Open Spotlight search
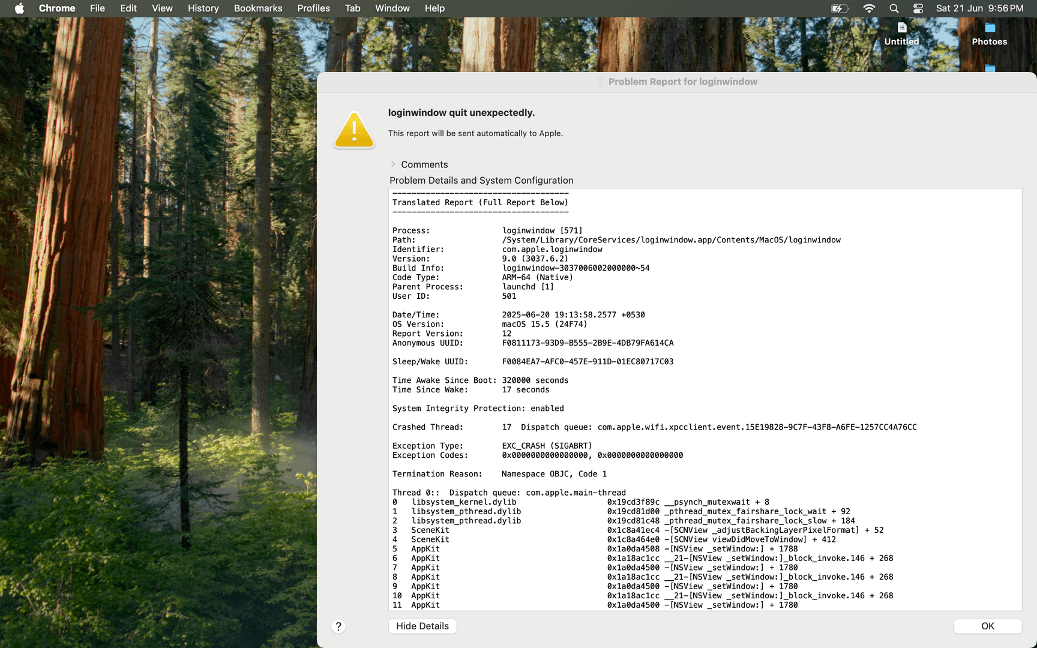1037x648 pixels. coord(894,8)
